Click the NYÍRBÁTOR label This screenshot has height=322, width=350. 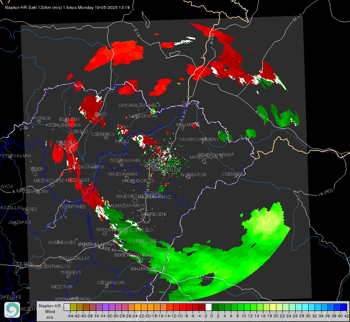[x=193, y=175]
